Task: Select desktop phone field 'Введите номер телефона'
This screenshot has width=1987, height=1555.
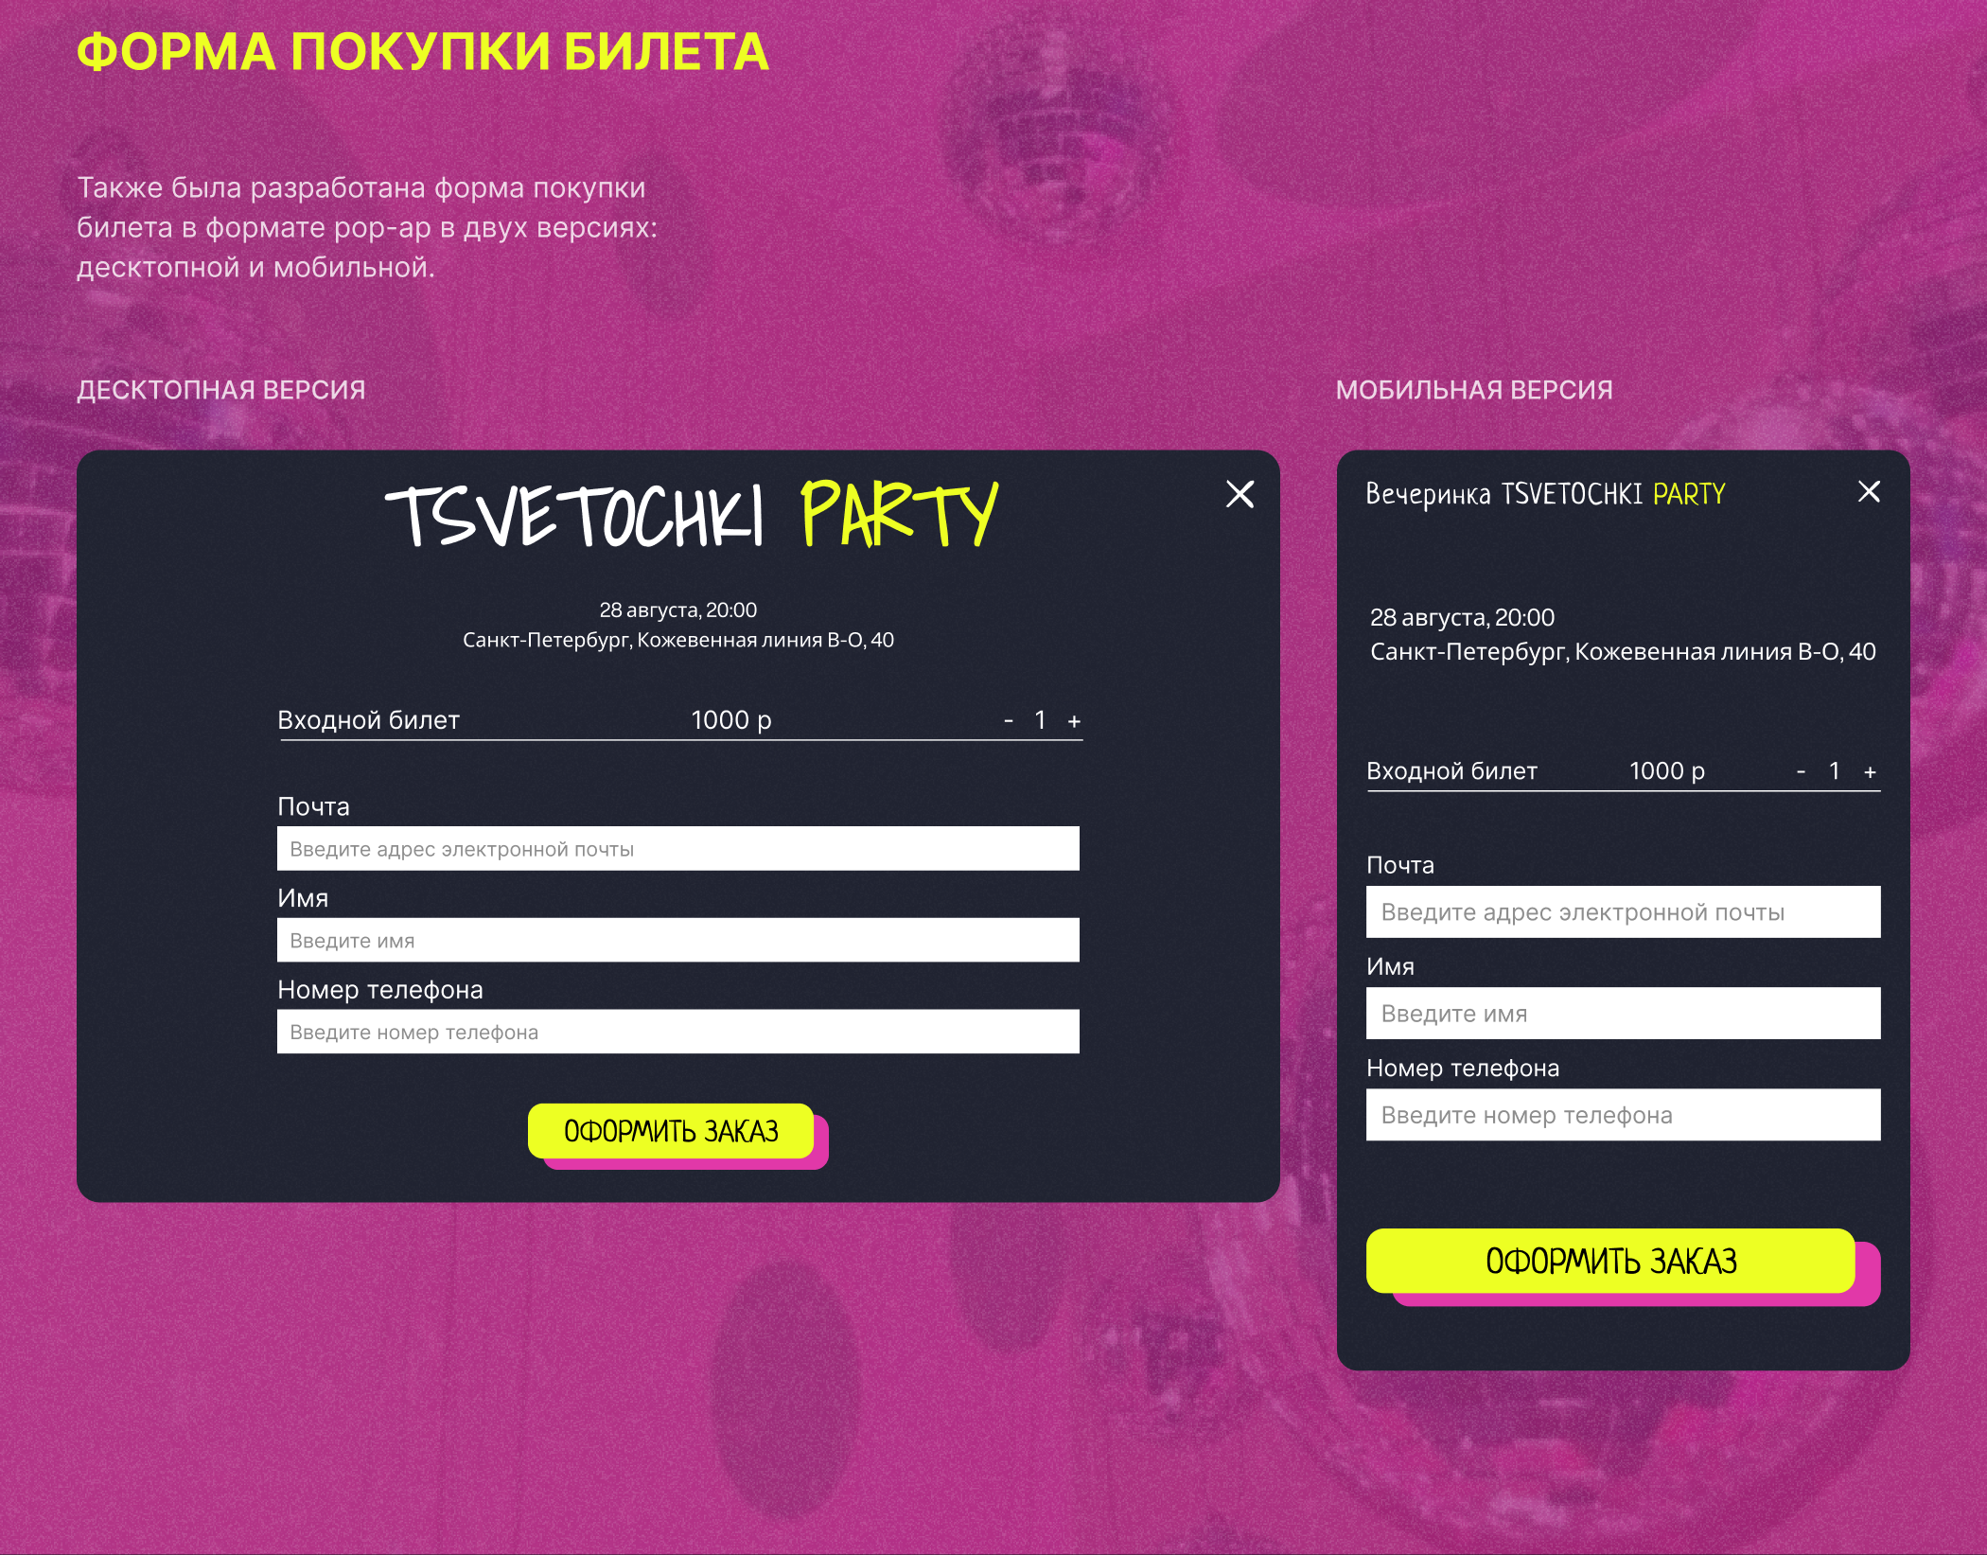Action: tap(677, 1032)
